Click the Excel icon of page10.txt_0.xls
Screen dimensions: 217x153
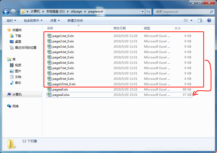click(x=49, y=84)
